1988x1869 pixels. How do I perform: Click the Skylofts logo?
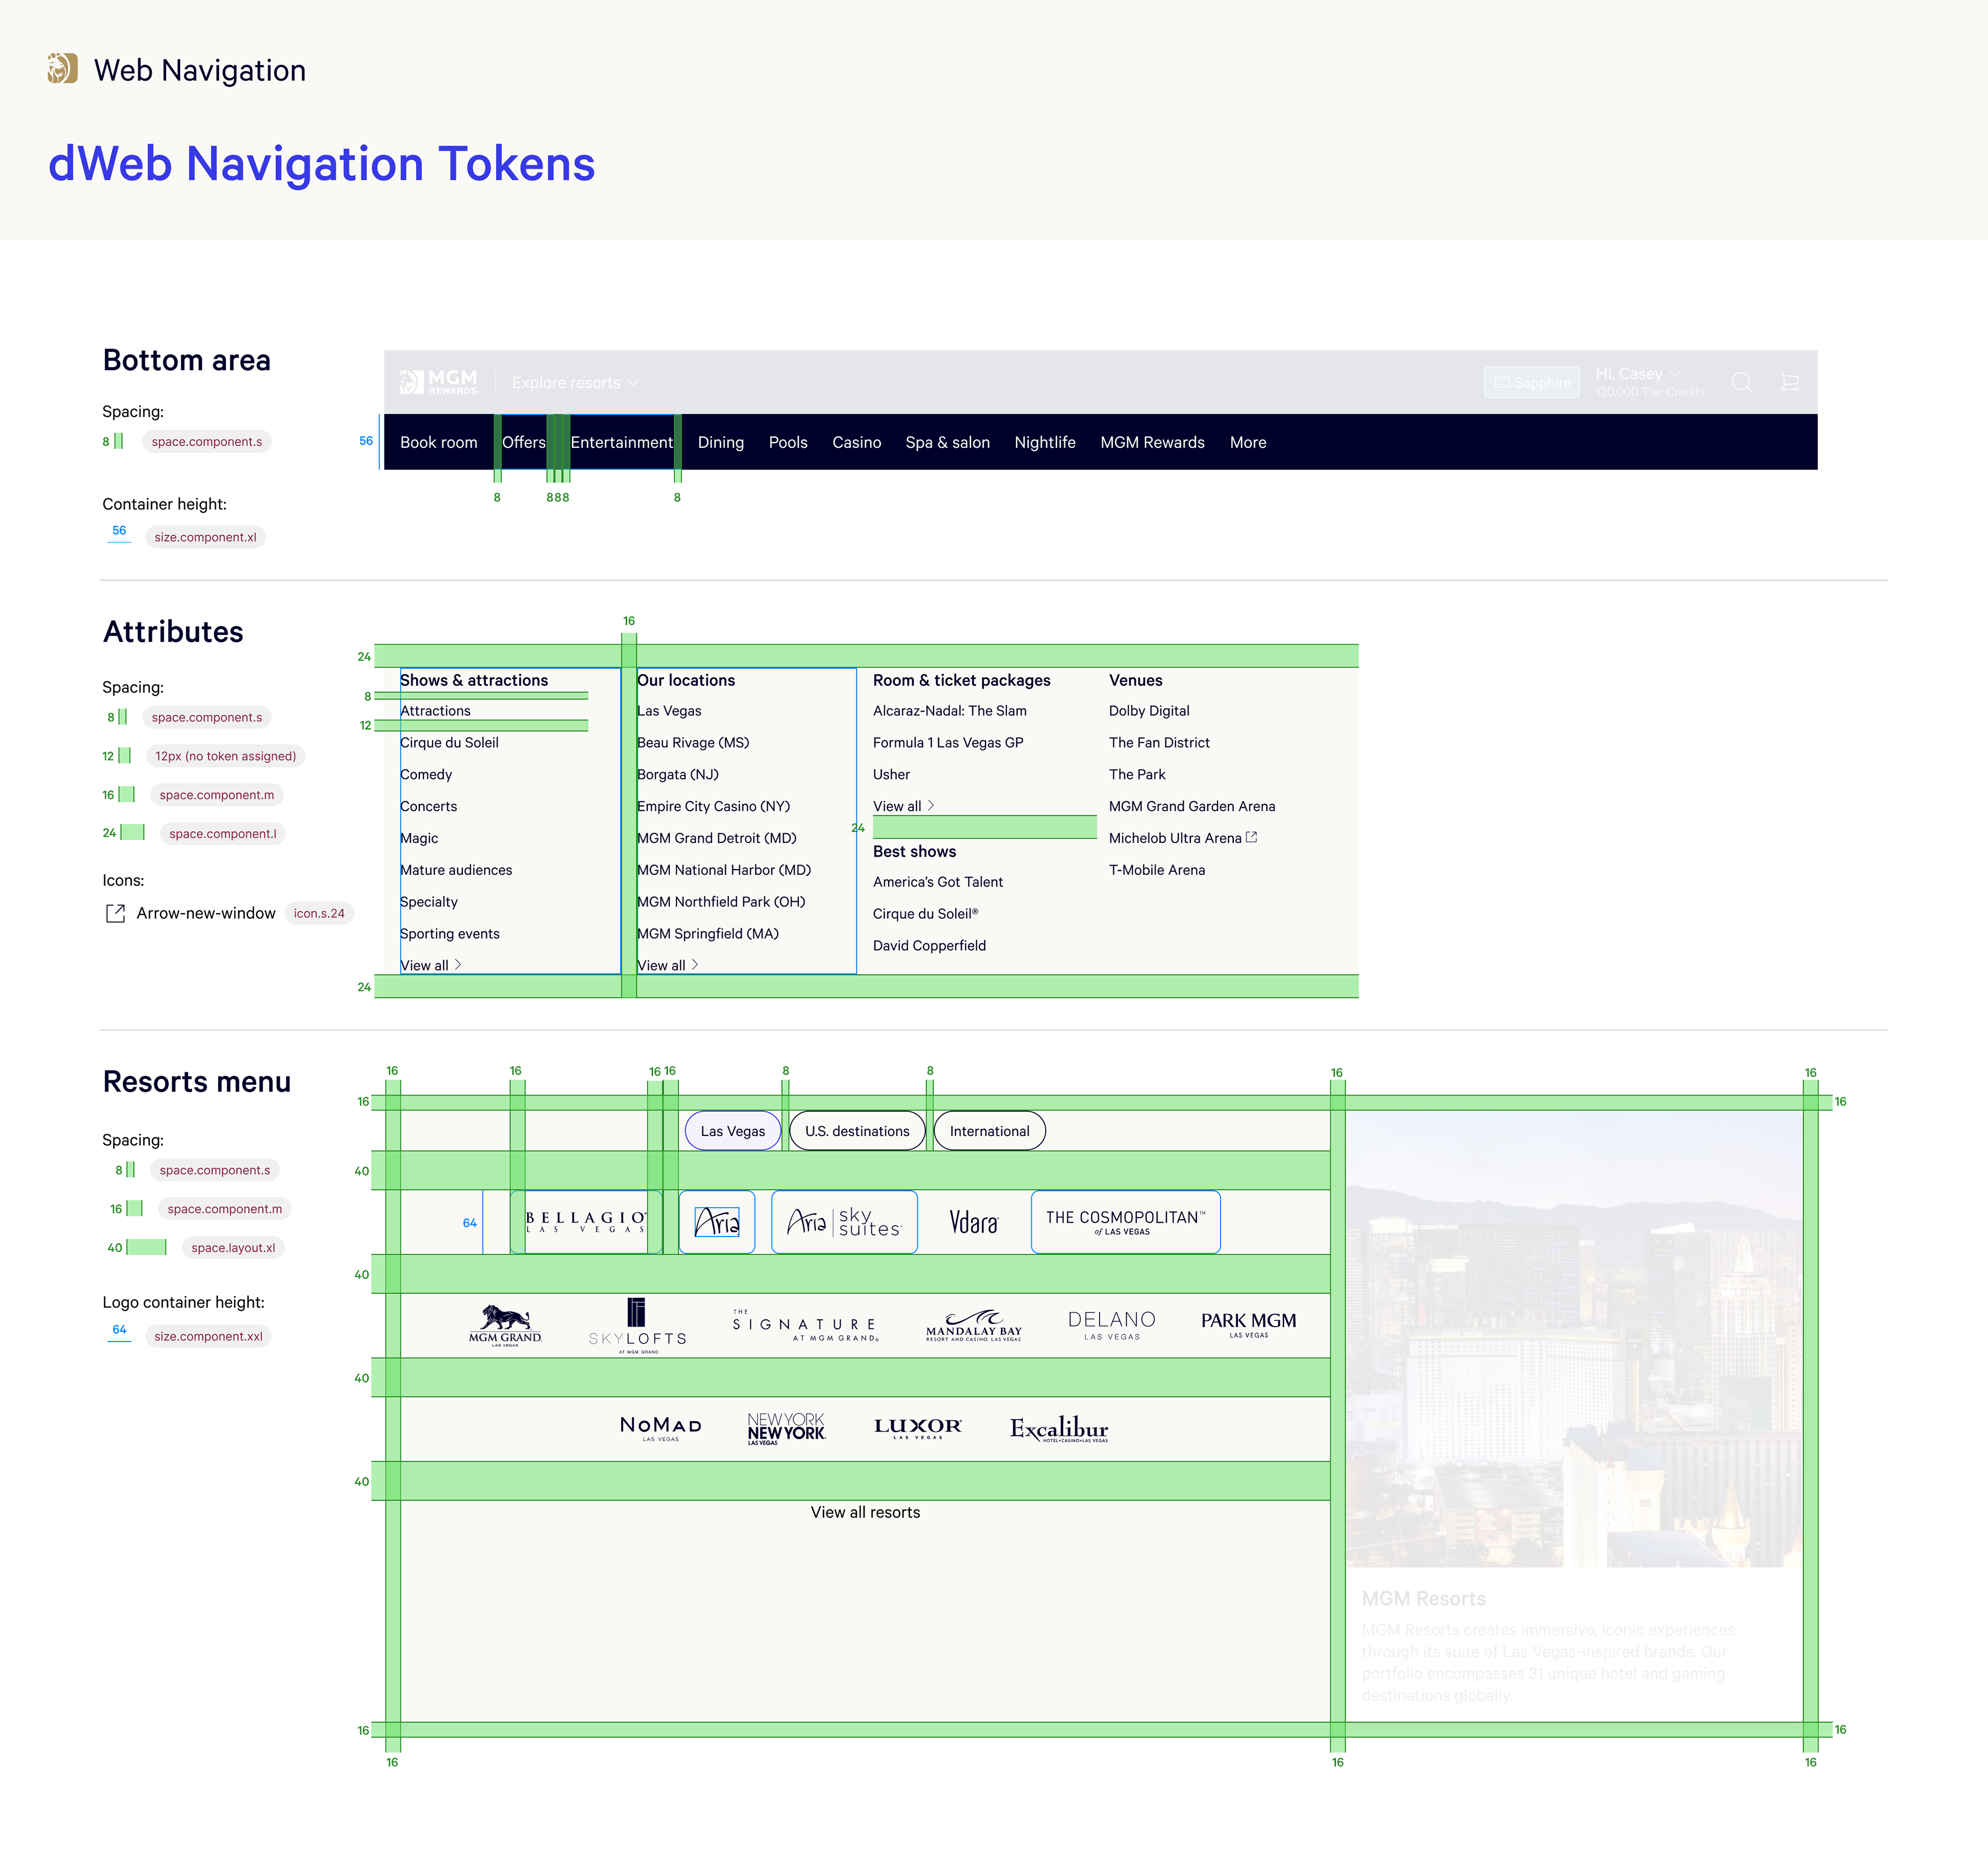[637, 1326]
